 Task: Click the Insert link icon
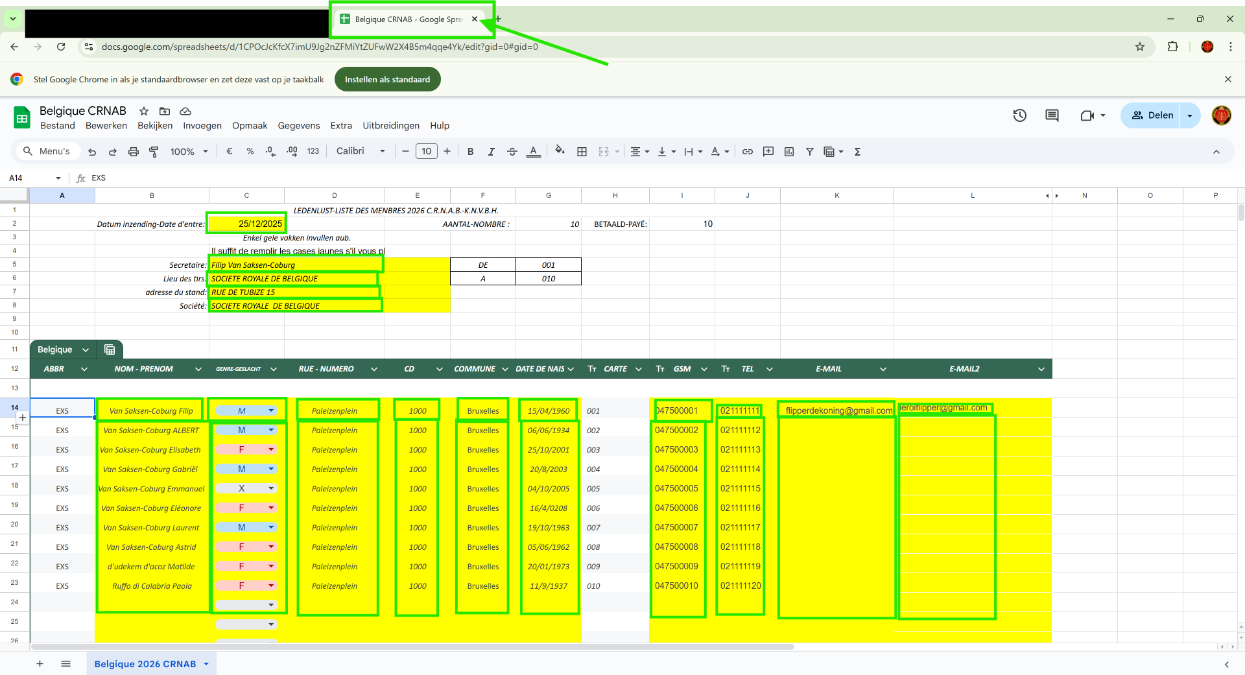747,152
